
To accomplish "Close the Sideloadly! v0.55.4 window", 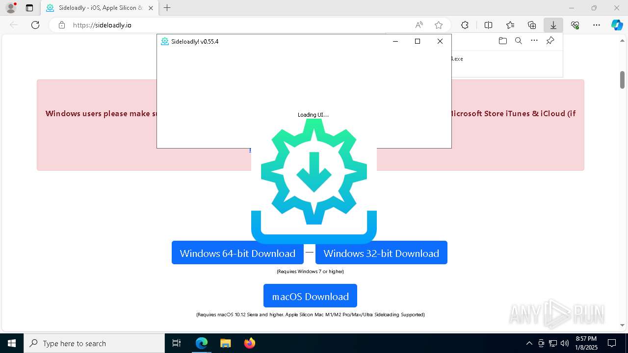I will pyautogui.click(x=440, y=41).
